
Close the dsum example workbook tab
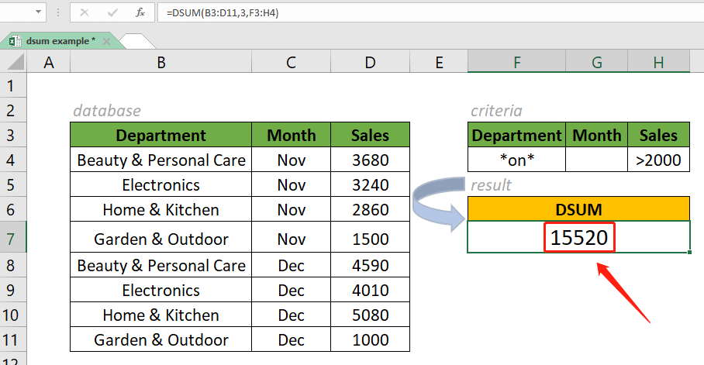click(107, 40)
